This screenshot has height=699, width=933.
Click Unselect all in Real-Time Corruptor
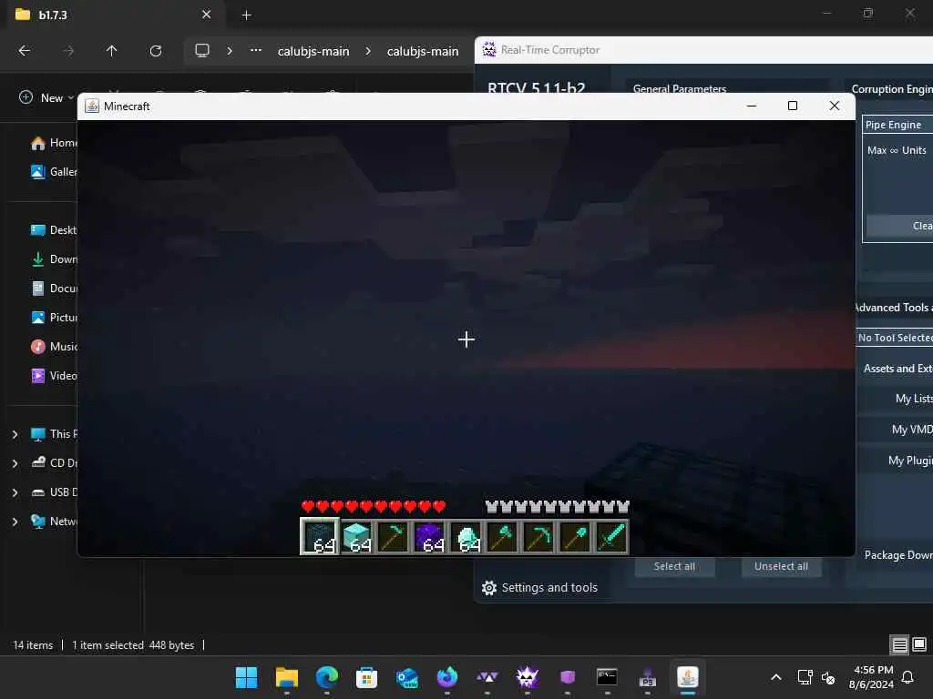(781, 566)
